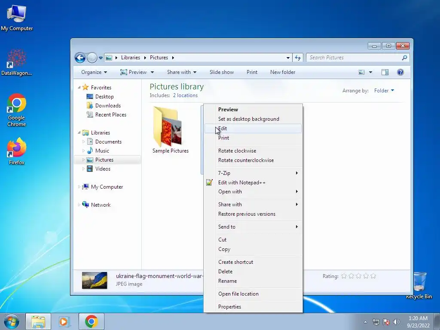Set rating to five stars
The width and height of the screenshot is (440, 330).
coord(373,276)
